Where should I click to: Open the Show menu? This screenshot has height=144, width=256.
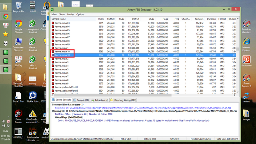[62, 14]
